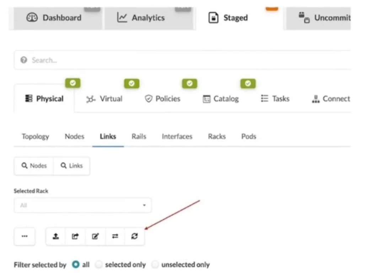Expand the Selected Rack dropdown
The width and height of the screenshot is (365, 278).
(83, 205)
